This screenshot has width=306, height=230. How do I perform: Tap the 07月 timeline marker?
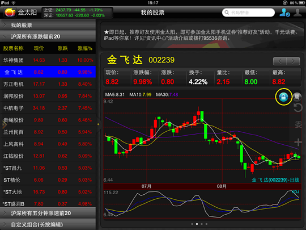coord(146,186)
